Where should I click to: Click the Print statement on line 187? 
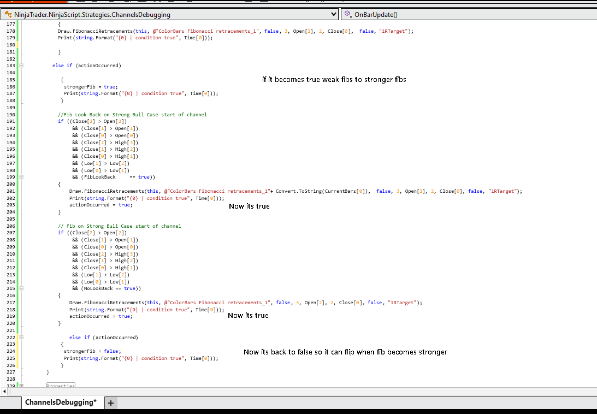[141, 93]
